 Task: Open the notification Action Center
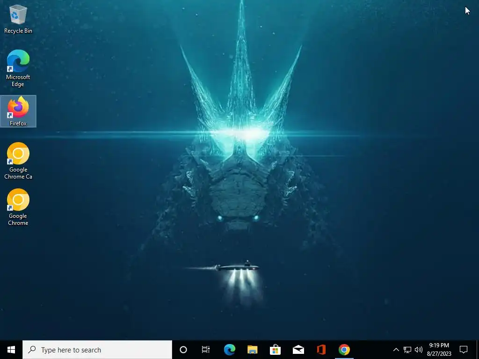pyautogui.click(x=464, y=350)
